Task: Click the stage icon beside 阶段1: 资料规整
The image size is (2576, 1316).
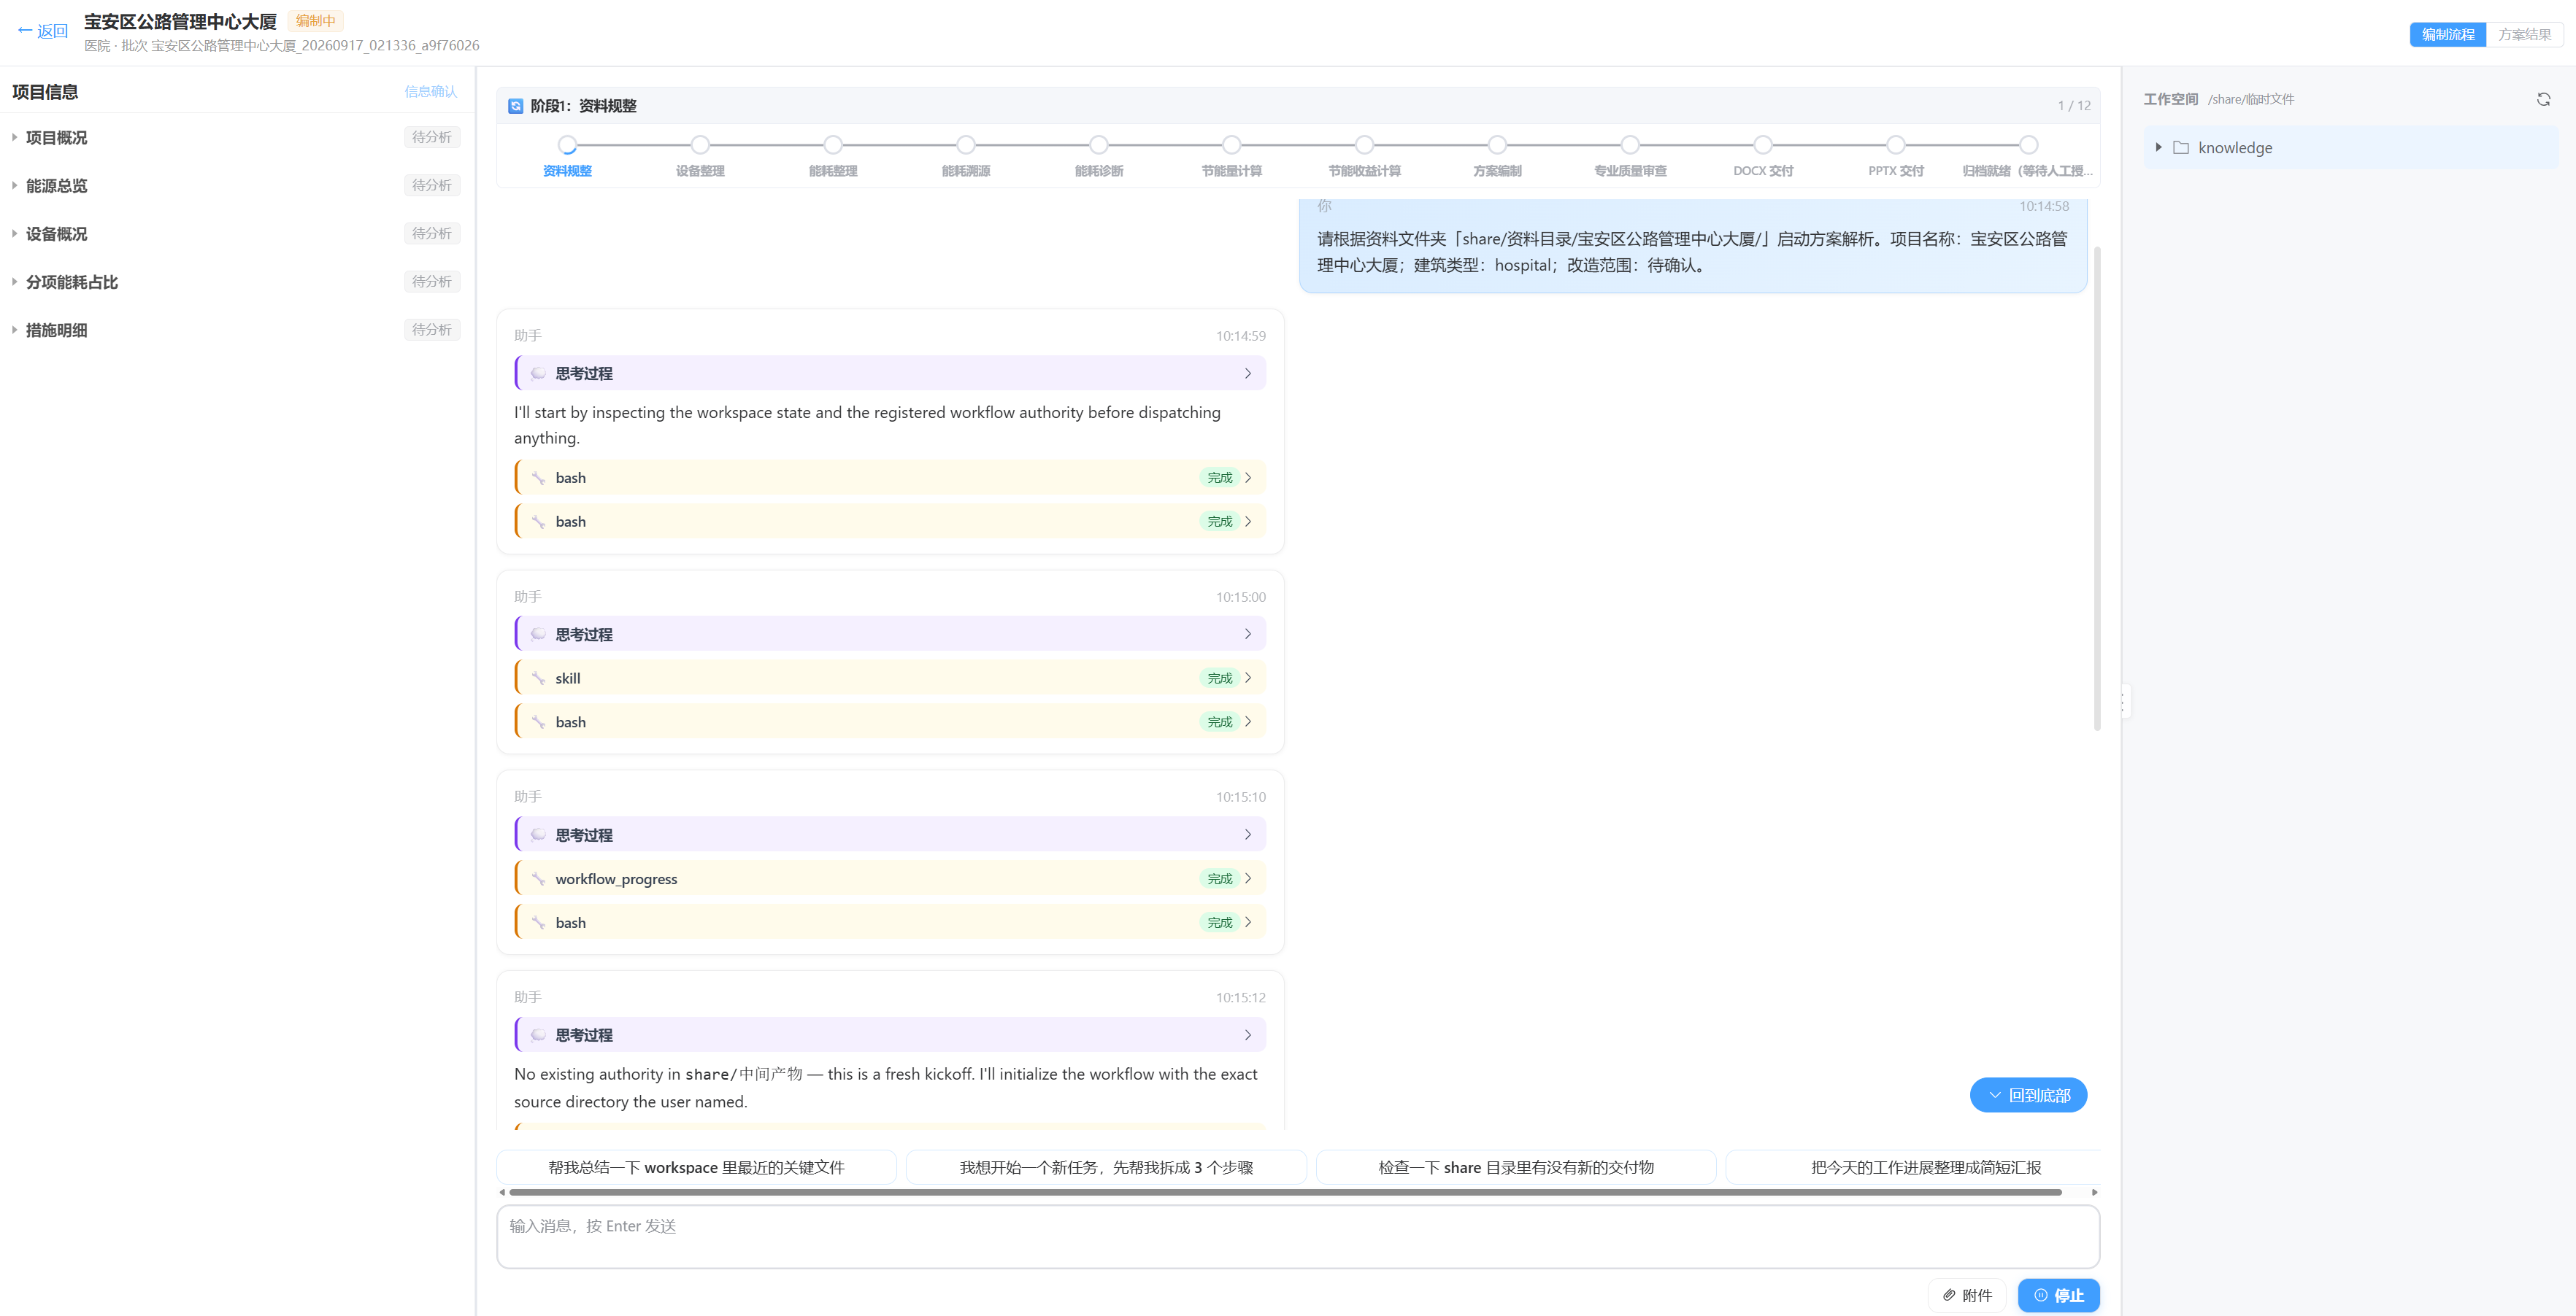Action: click(x=516, y=106)
